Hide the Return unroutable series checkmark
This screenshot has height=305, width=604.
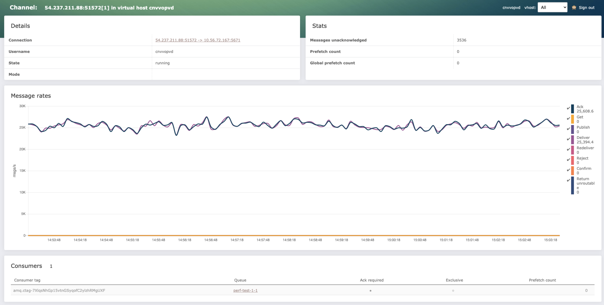point(568,181)
